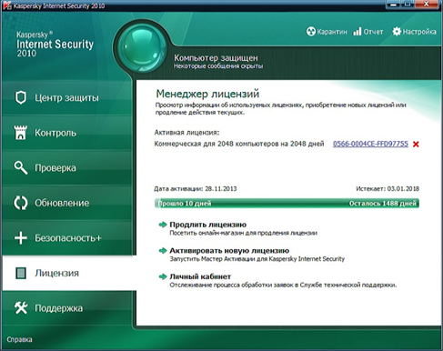Minimize the Kaspersky window
The height and width of the screenshot is (351, 443).
click(394, 5)
